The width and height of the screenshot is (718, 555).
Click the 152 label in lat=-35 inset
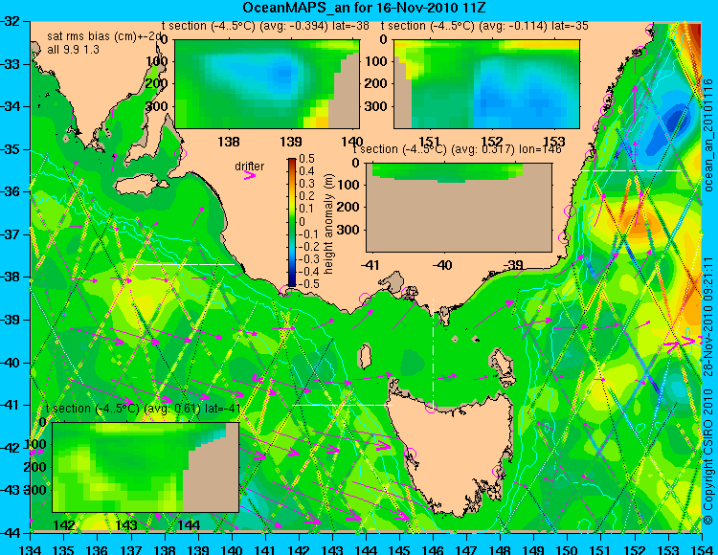pos(492,141)
